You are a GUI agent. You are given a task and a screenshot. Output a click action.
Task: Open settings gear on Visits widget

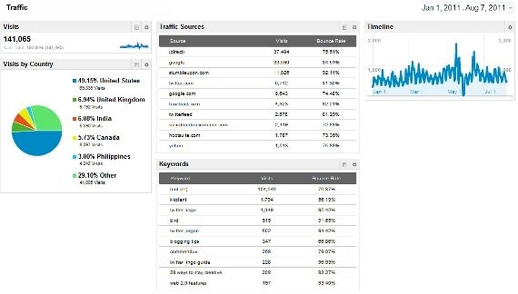(147, 27)
